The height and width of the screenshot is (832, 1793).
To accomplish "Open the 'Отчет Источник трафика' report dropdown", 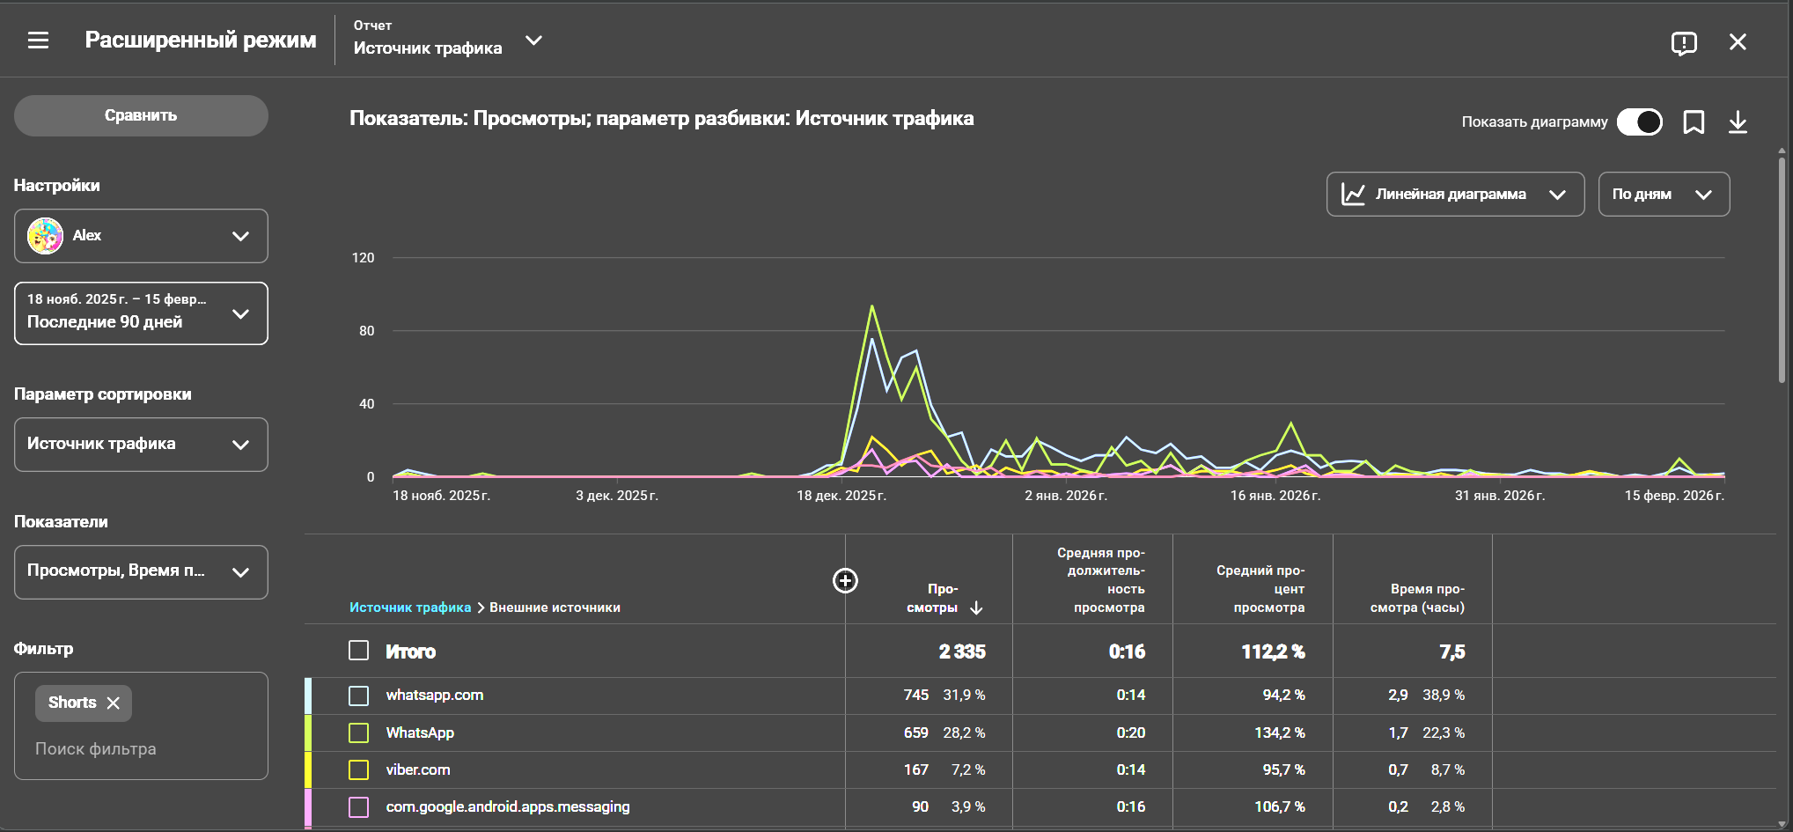I will point(448,40).
